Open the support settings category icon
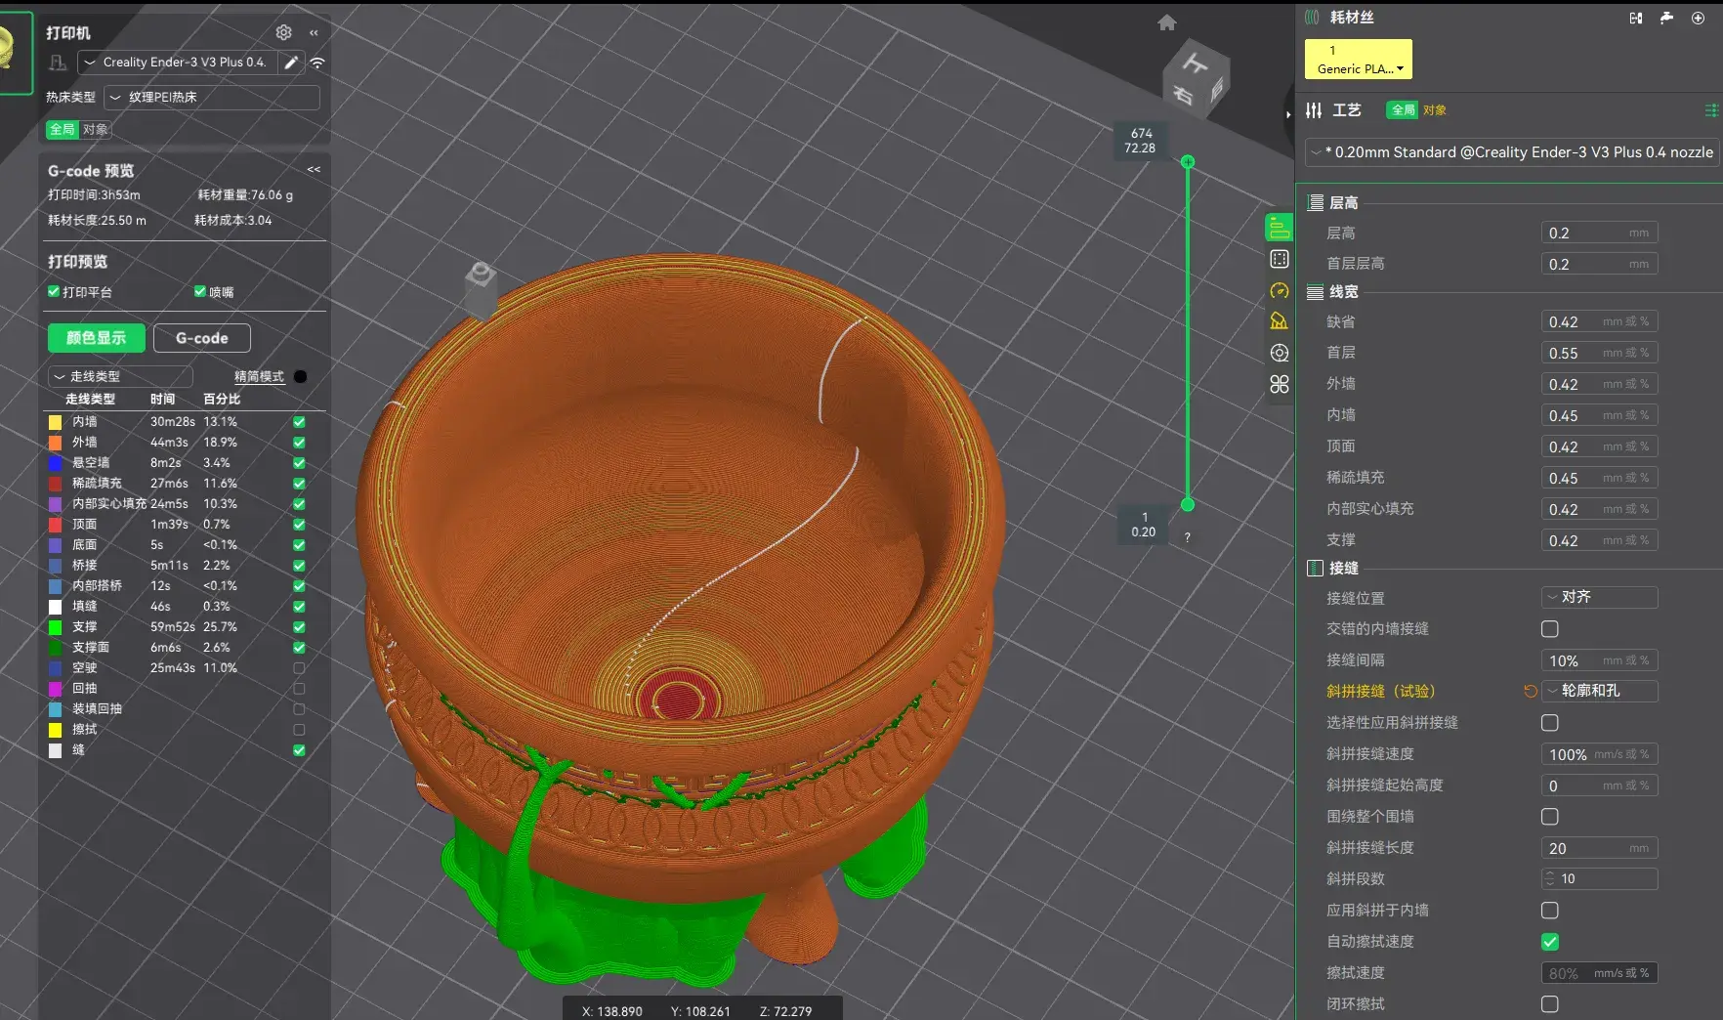This screenshot has height=1020, width=1723. 1279,321
